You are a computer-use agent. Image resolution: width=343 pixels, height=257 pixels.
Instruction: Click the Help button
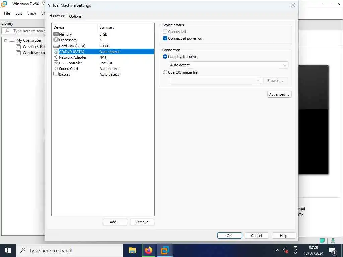[x=283, y=235]
